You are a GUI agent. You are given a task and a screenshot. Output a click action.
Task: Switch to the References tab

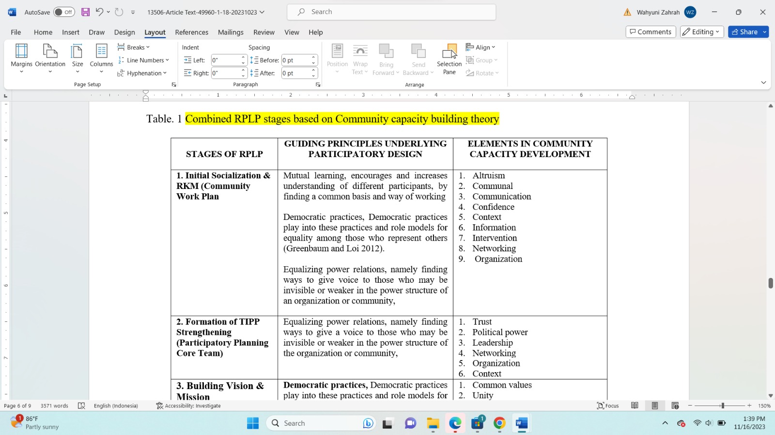pos(192,32)
